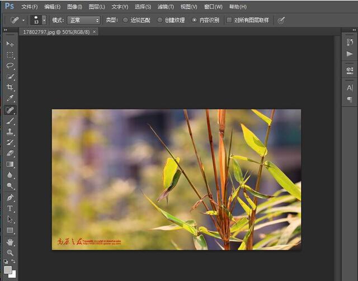The width and height of the screenshot is (358, 281).
Task: Select the Path Selection tool
Action: click(x=10, y=219)
